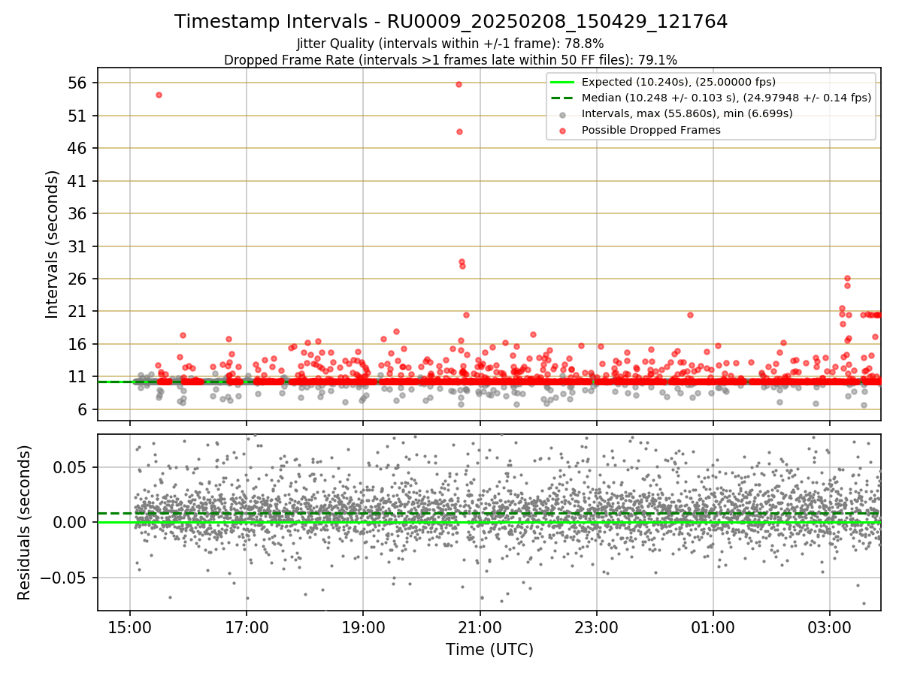The width and height of the screenshot is (902, 676).
Task: Click the 'Jitter Quality' subtitle line showing 78.8%
Action: 450,44
